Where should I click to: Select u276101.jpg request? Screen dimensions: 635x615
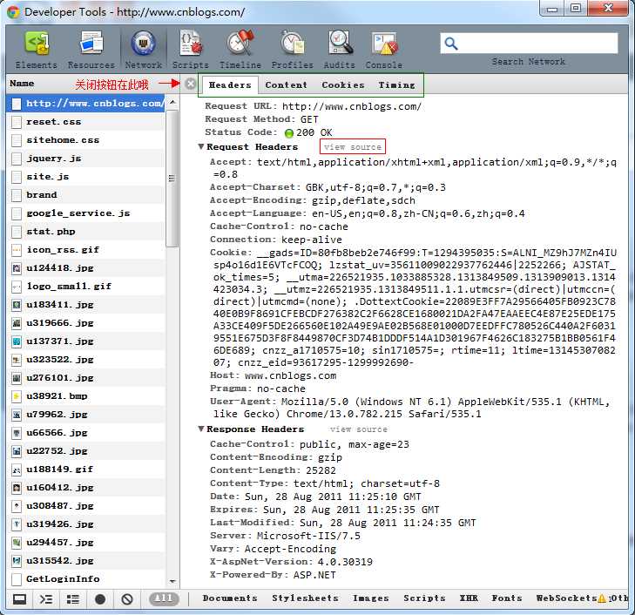[x=86, y=378]
